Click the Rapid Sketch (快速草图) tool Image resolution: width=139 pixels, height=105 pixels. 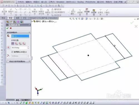point(94,12)
